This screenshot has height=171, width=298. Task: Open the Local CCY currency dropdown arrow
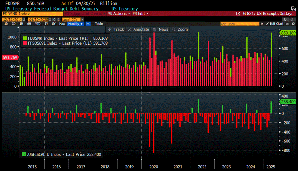point(82,20)
